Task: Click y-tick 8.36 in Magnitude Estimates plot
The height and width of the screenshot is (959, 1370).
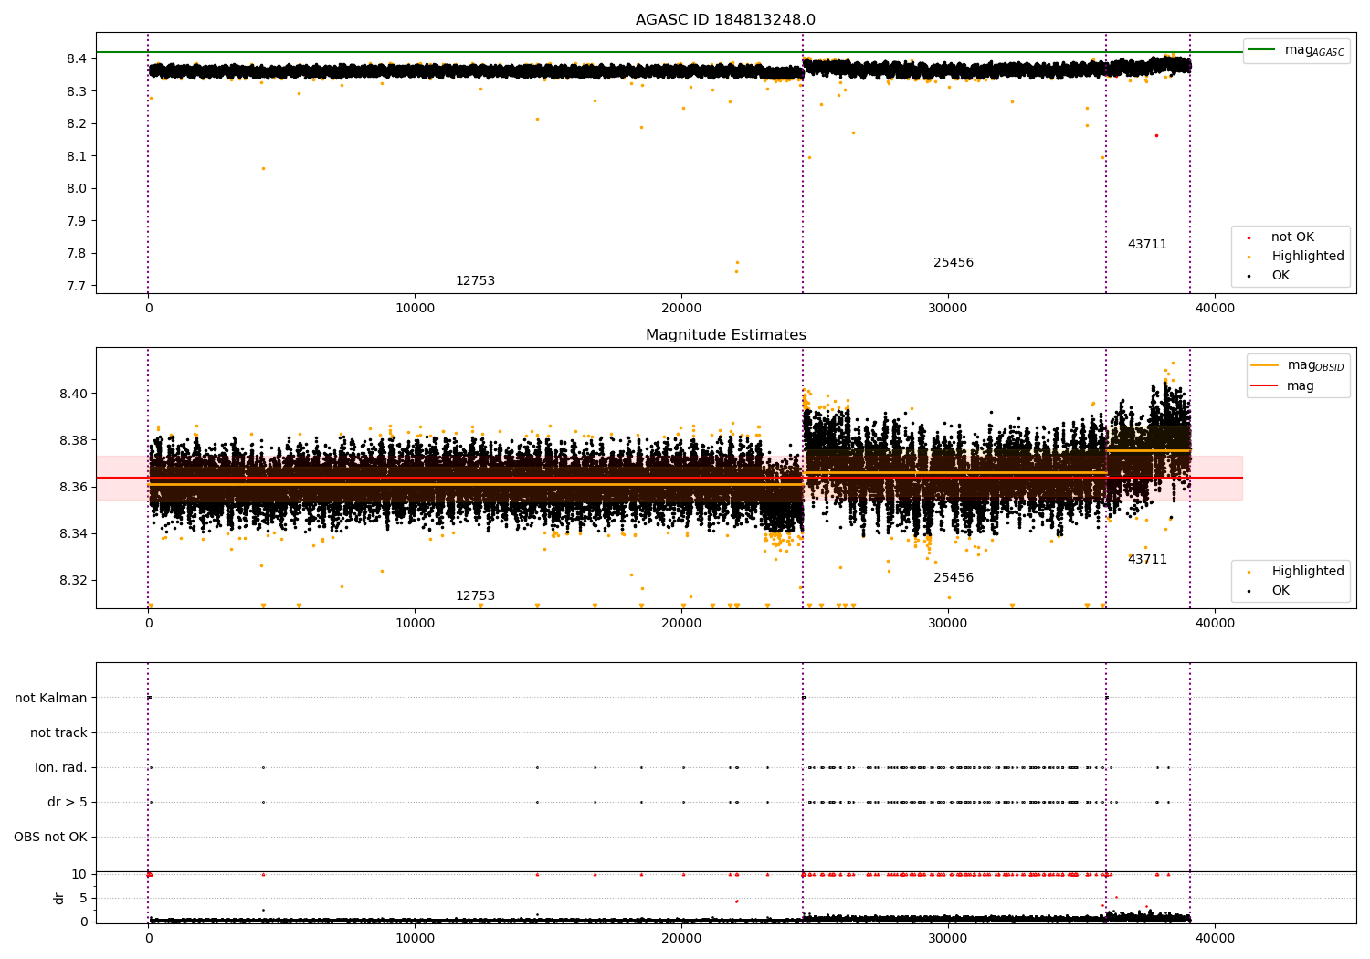Action: pyautogui.click(x=73, y=487)
